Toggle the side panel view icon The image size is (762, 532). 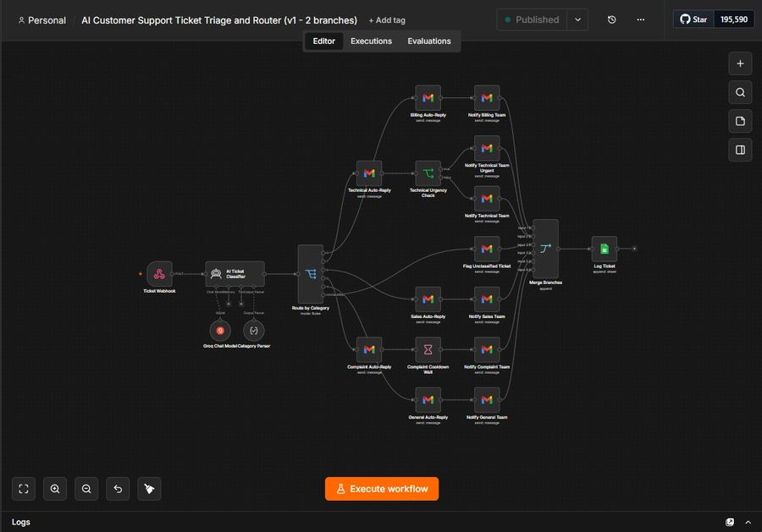click(x=740, y=150)
